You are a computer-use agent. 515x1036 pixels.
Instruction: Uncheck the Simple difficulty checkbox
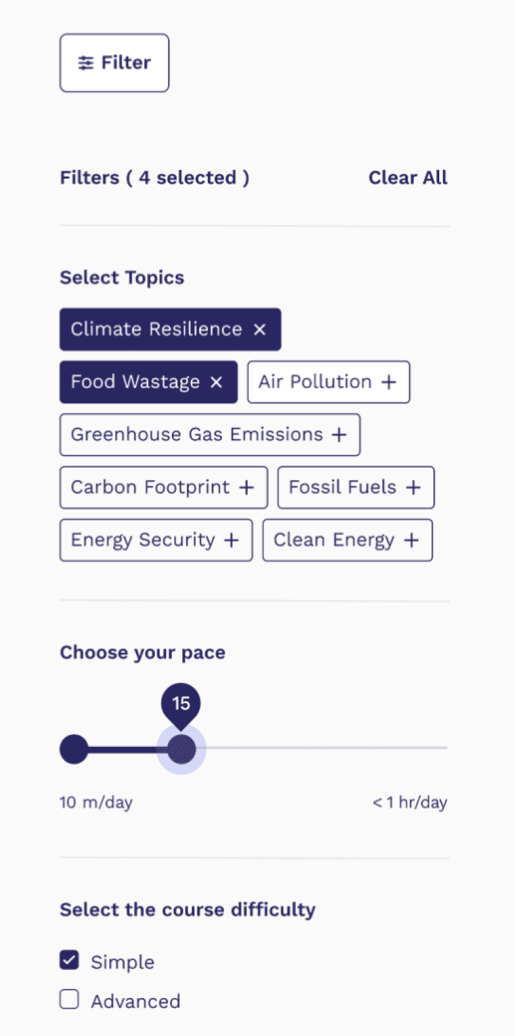point(69,960)
